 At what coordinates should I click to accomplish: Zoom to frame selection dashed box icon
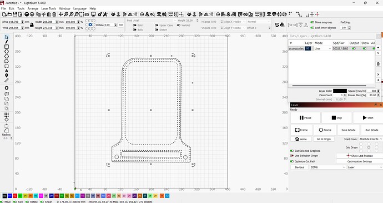pyautogui.click(x=82, y=14)
